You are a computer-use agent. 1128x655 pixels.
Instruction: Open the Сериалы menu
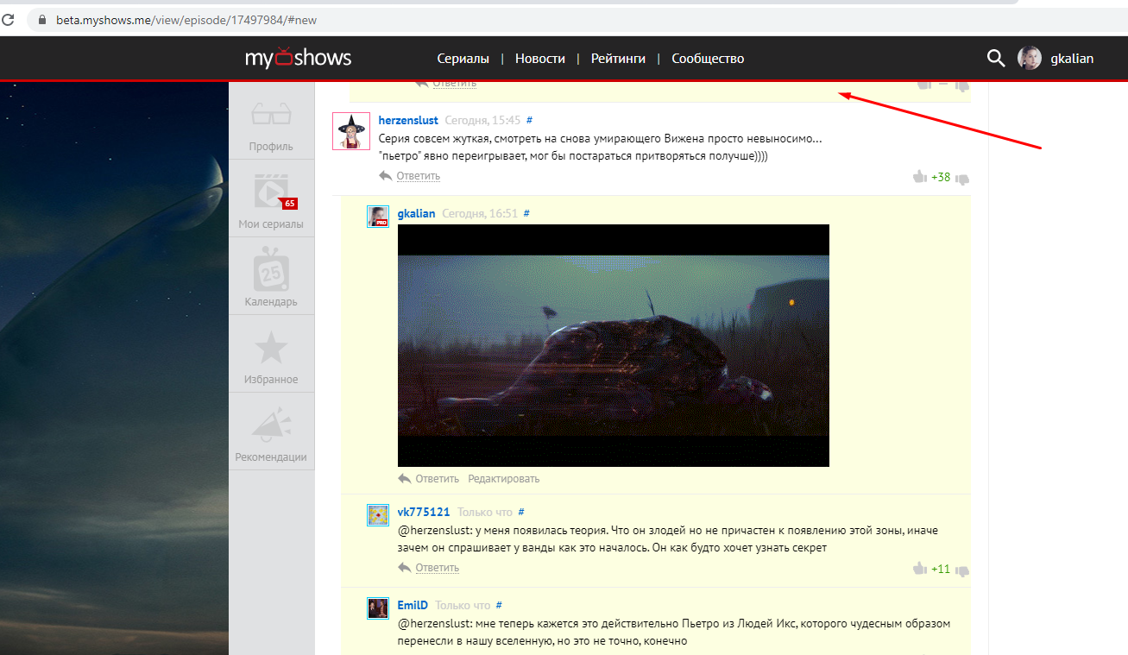click(x=463, y=59)
